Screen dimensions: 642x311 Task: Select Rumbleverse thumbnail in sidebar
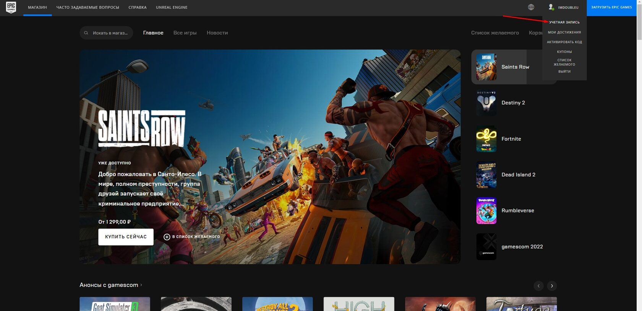(486, 211)
